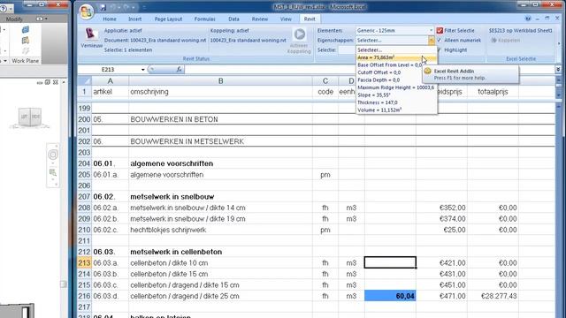The image size is (566, 318).
Task: Click the top Work Plane icon in Revit
Action: click(x=26, y=29)
